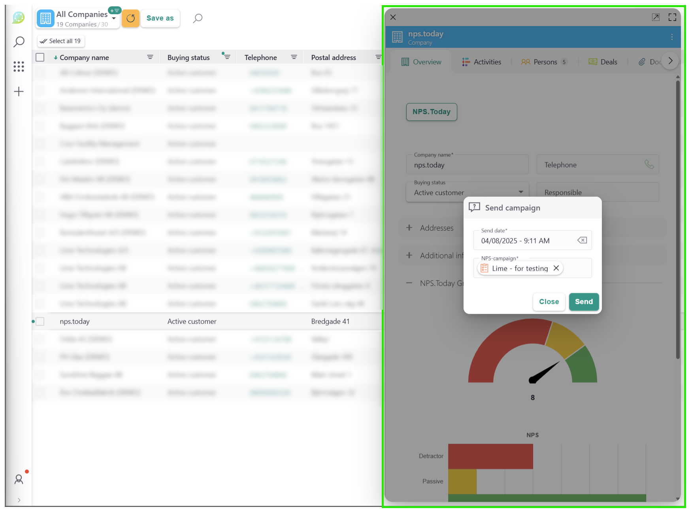690x512 pixels.
Task: Toggle the select-all header checkbox
Action: pyautogui.click(x=40, y=57)
